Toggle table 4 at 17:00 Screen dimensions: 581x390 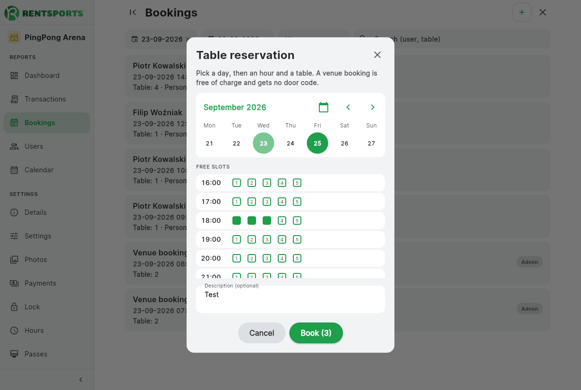click(282, 202)
